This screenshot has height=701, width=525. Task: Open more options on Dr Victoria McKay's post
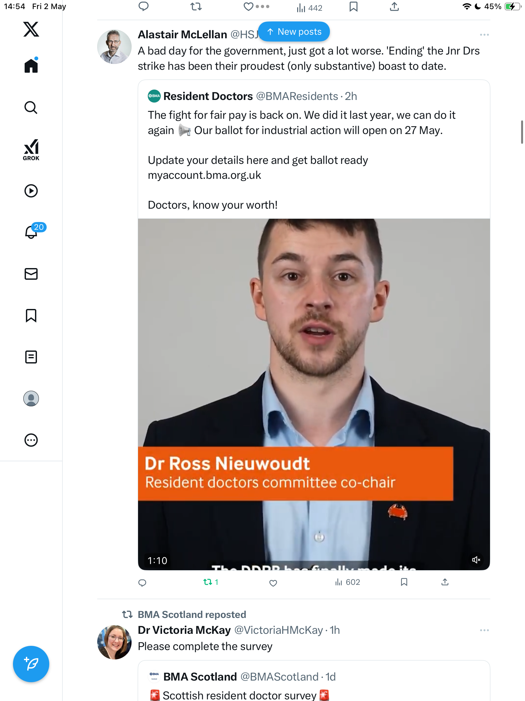click(x=484, y=630)
